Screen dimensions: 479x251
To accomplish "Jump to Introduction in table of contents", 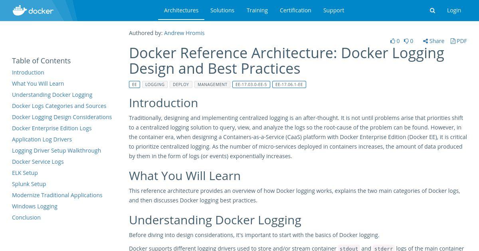I will (28, 73).
